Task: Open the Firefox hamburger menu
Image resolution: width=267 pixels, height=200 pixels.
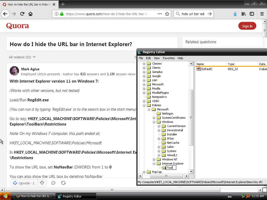Action: click(262, 14)
